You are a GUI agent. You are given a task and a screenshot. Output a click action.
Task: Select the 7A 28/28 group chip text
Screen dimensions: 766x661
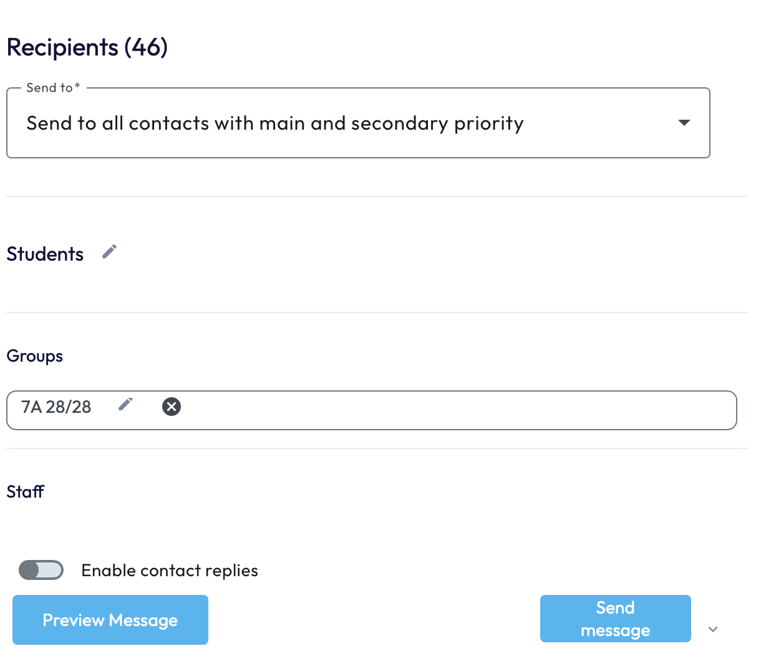[x=56, y=407]
